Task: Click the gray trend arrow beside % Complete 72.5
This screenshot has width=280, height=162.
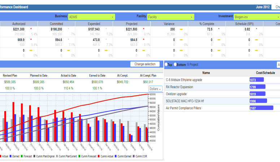Action: click(x=219, y=28)
